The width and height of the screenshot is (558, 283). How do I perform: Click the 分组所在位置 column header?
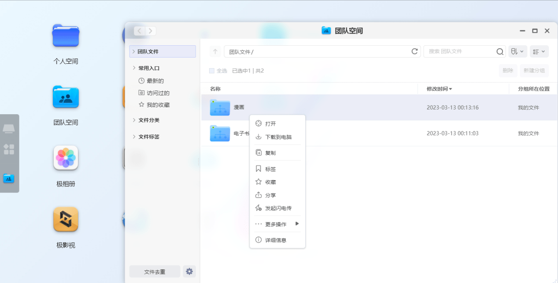(534, 89)
